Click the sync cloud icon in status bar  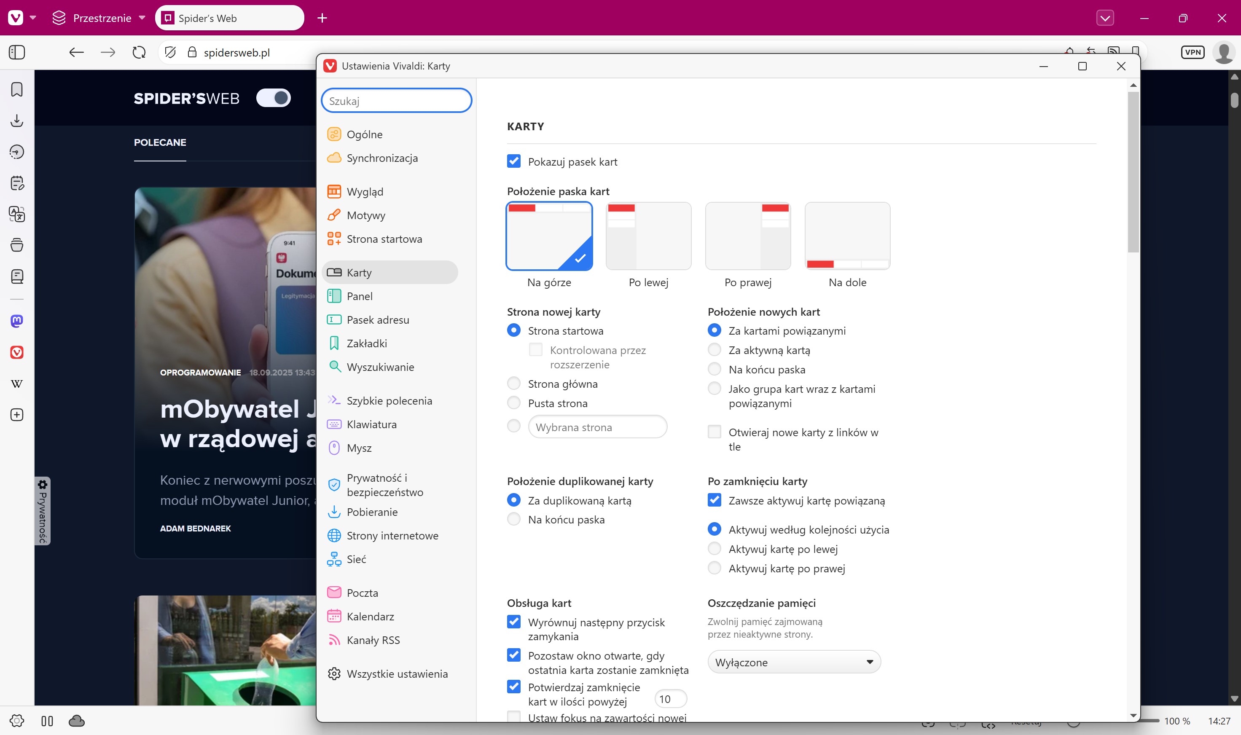tap(76, 721)
